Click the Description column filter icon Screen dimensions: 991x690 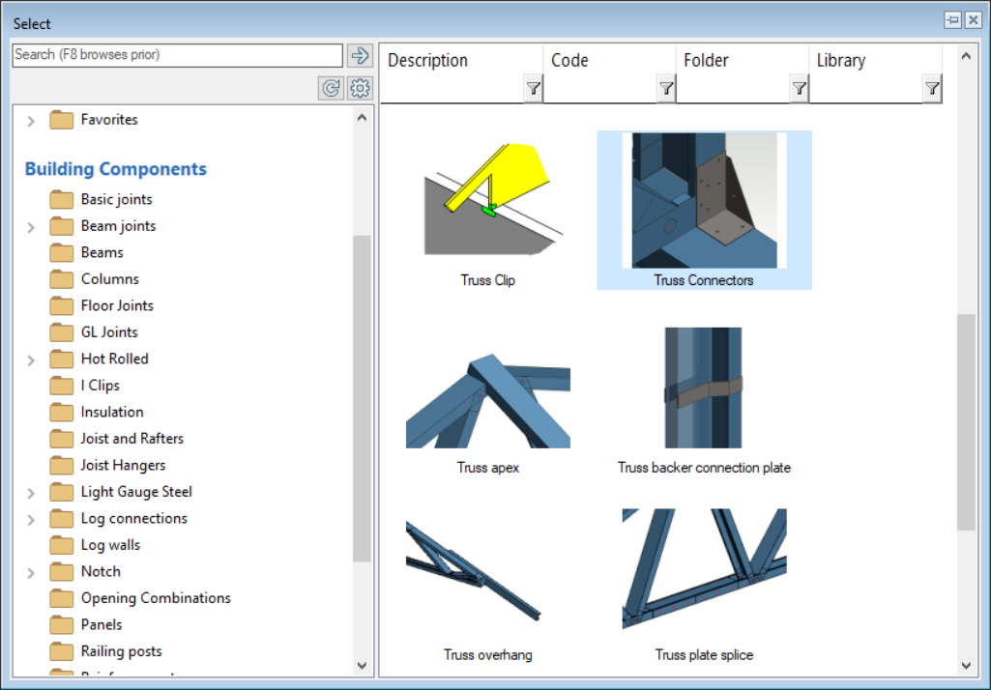pos(533,89)
